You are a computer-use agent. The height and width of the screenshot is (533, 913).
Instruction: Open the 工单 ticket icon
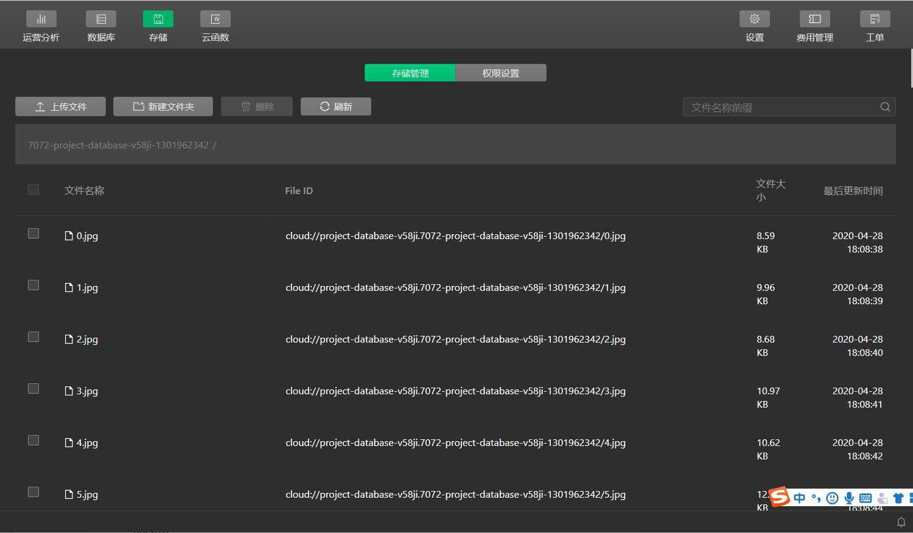point(875,19)
